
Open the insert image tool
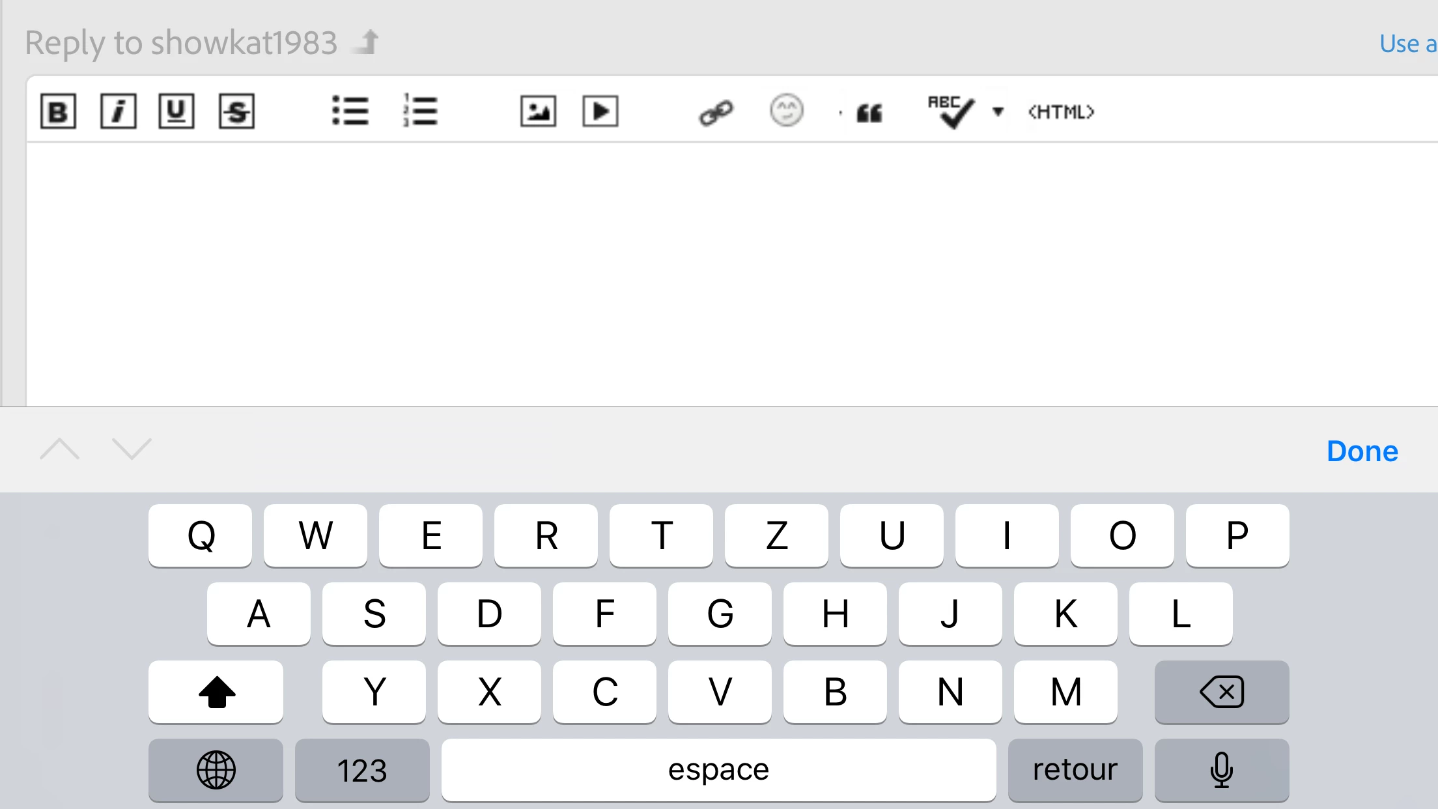pos(538,111)
